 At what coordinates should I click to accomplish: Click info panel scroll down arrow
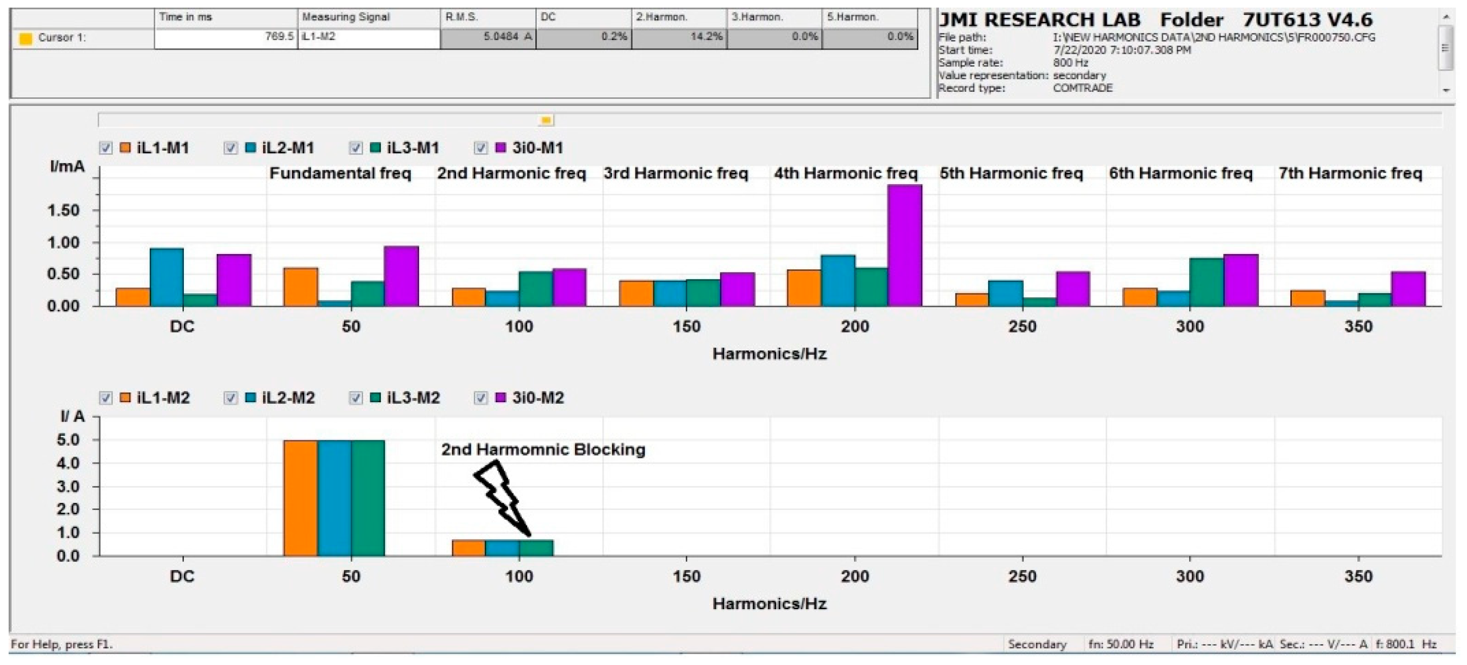click(x=1446, y=90)
